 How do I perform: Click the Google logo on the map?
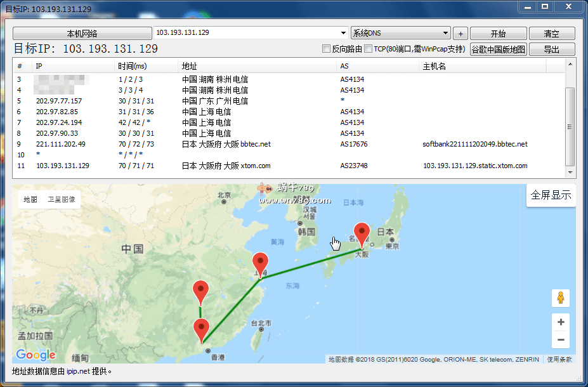(x=36, y=355)
